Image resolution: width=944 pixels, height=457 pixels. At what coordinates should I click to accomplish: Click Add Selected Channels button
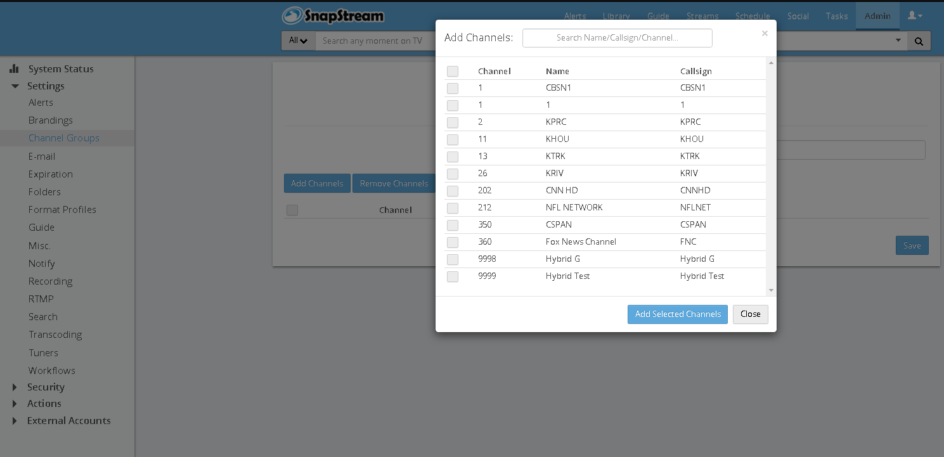(678, 314)
